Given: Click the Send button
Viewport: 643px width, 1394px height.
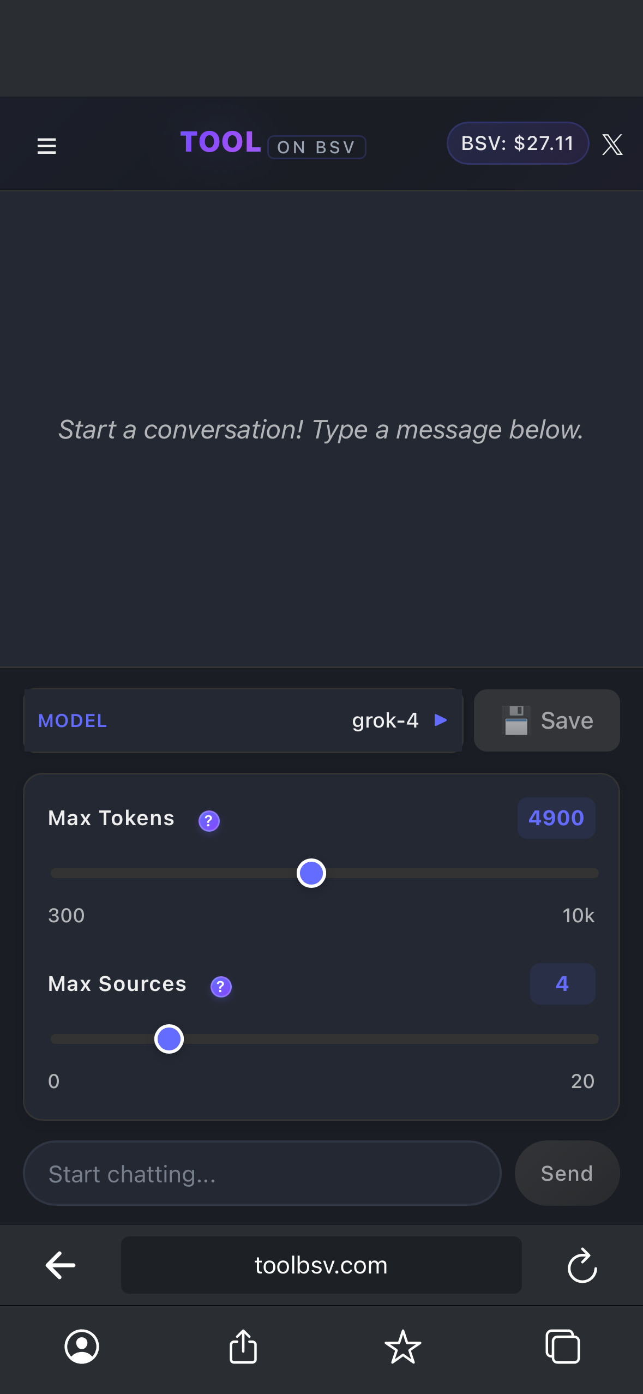Looking at the screenshot, I should pyautogui.click(x=567, y=1173).
